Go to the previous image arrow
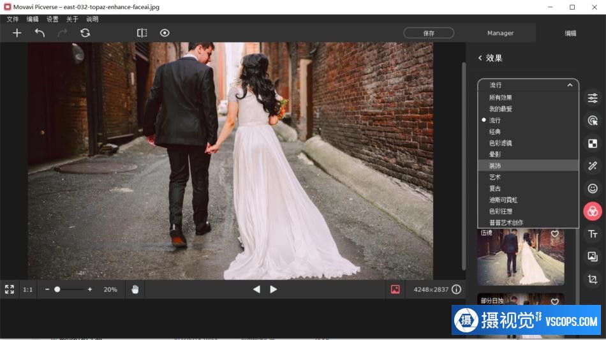 tap(256, 290)
